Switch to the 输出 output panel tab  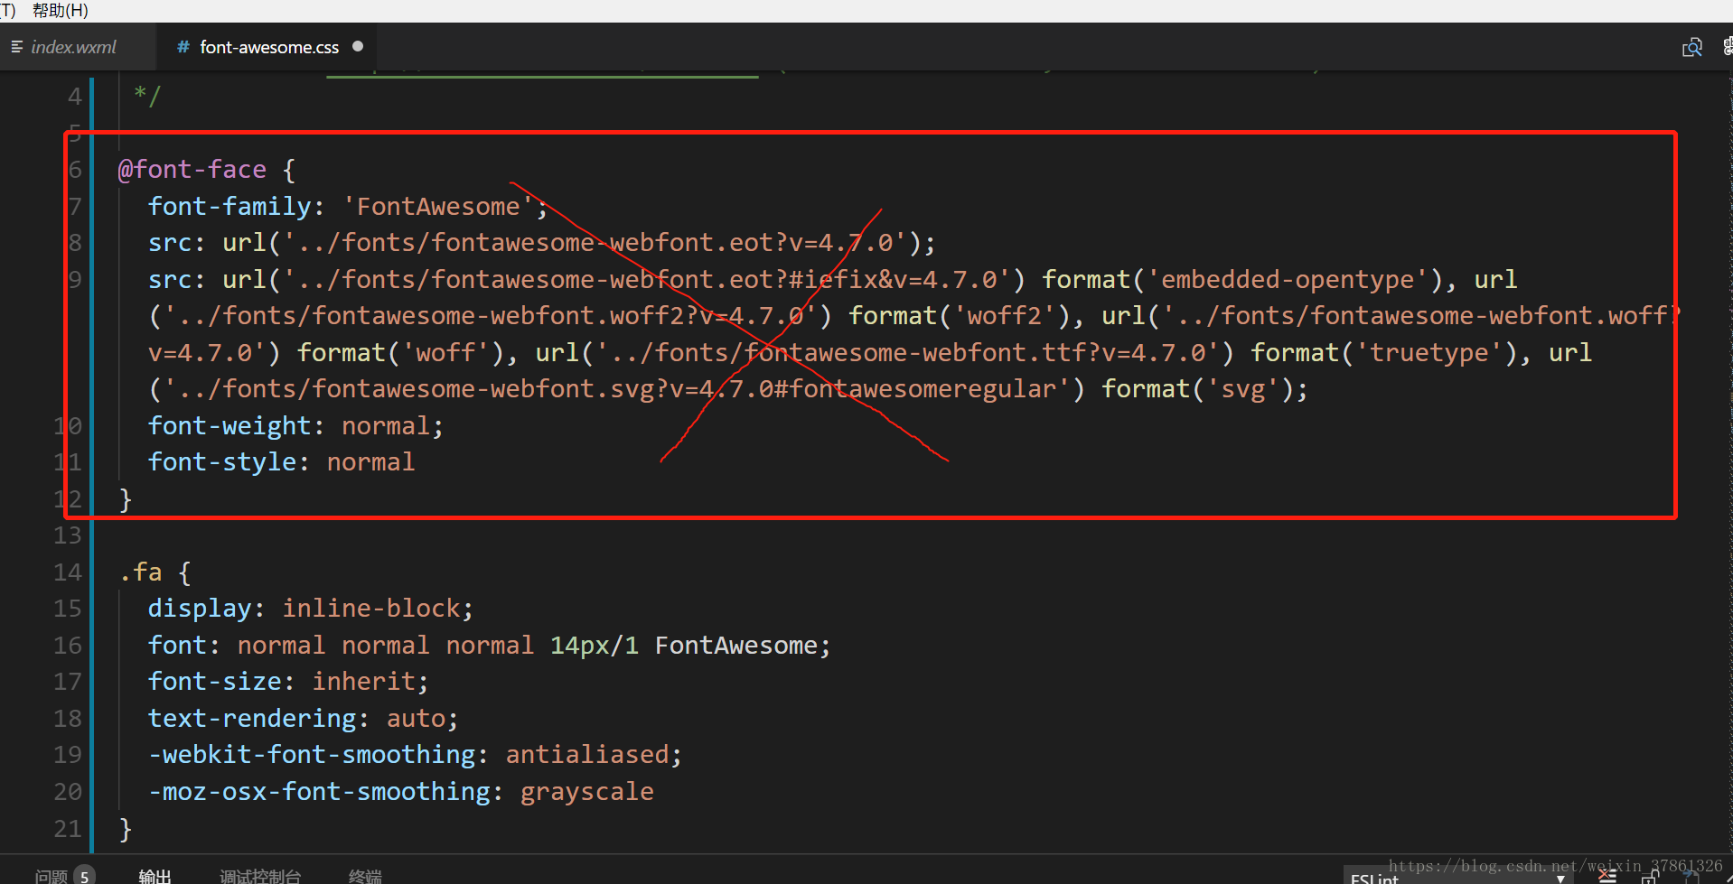click(155, 875)
